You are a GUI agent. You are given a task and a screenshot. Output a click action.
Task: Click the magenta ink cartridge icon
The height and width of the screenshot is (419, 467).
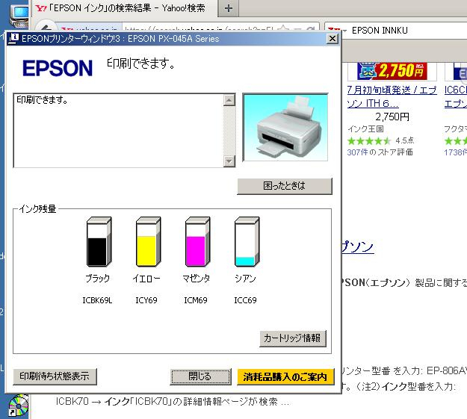197,242
